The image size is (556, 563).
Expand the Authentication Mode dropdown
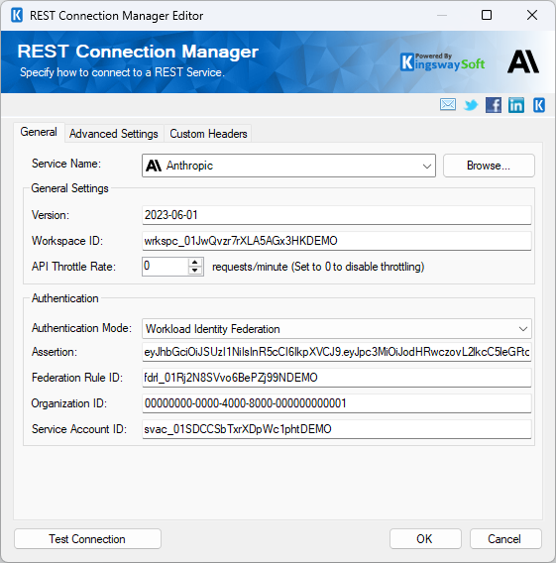point(523,329)
